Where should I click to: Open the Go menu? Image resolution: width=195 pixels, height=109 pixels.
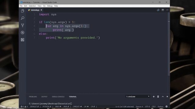(44, 6)
